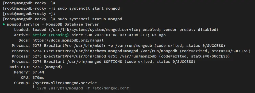This screenshot has width=255, height=93.
Task: Click the 'MongoDB Database Server' description text
Action: click(x=72, y=24)
